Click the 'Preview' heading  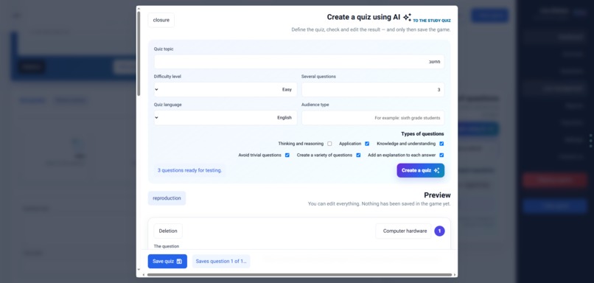(x=437, y=195)
